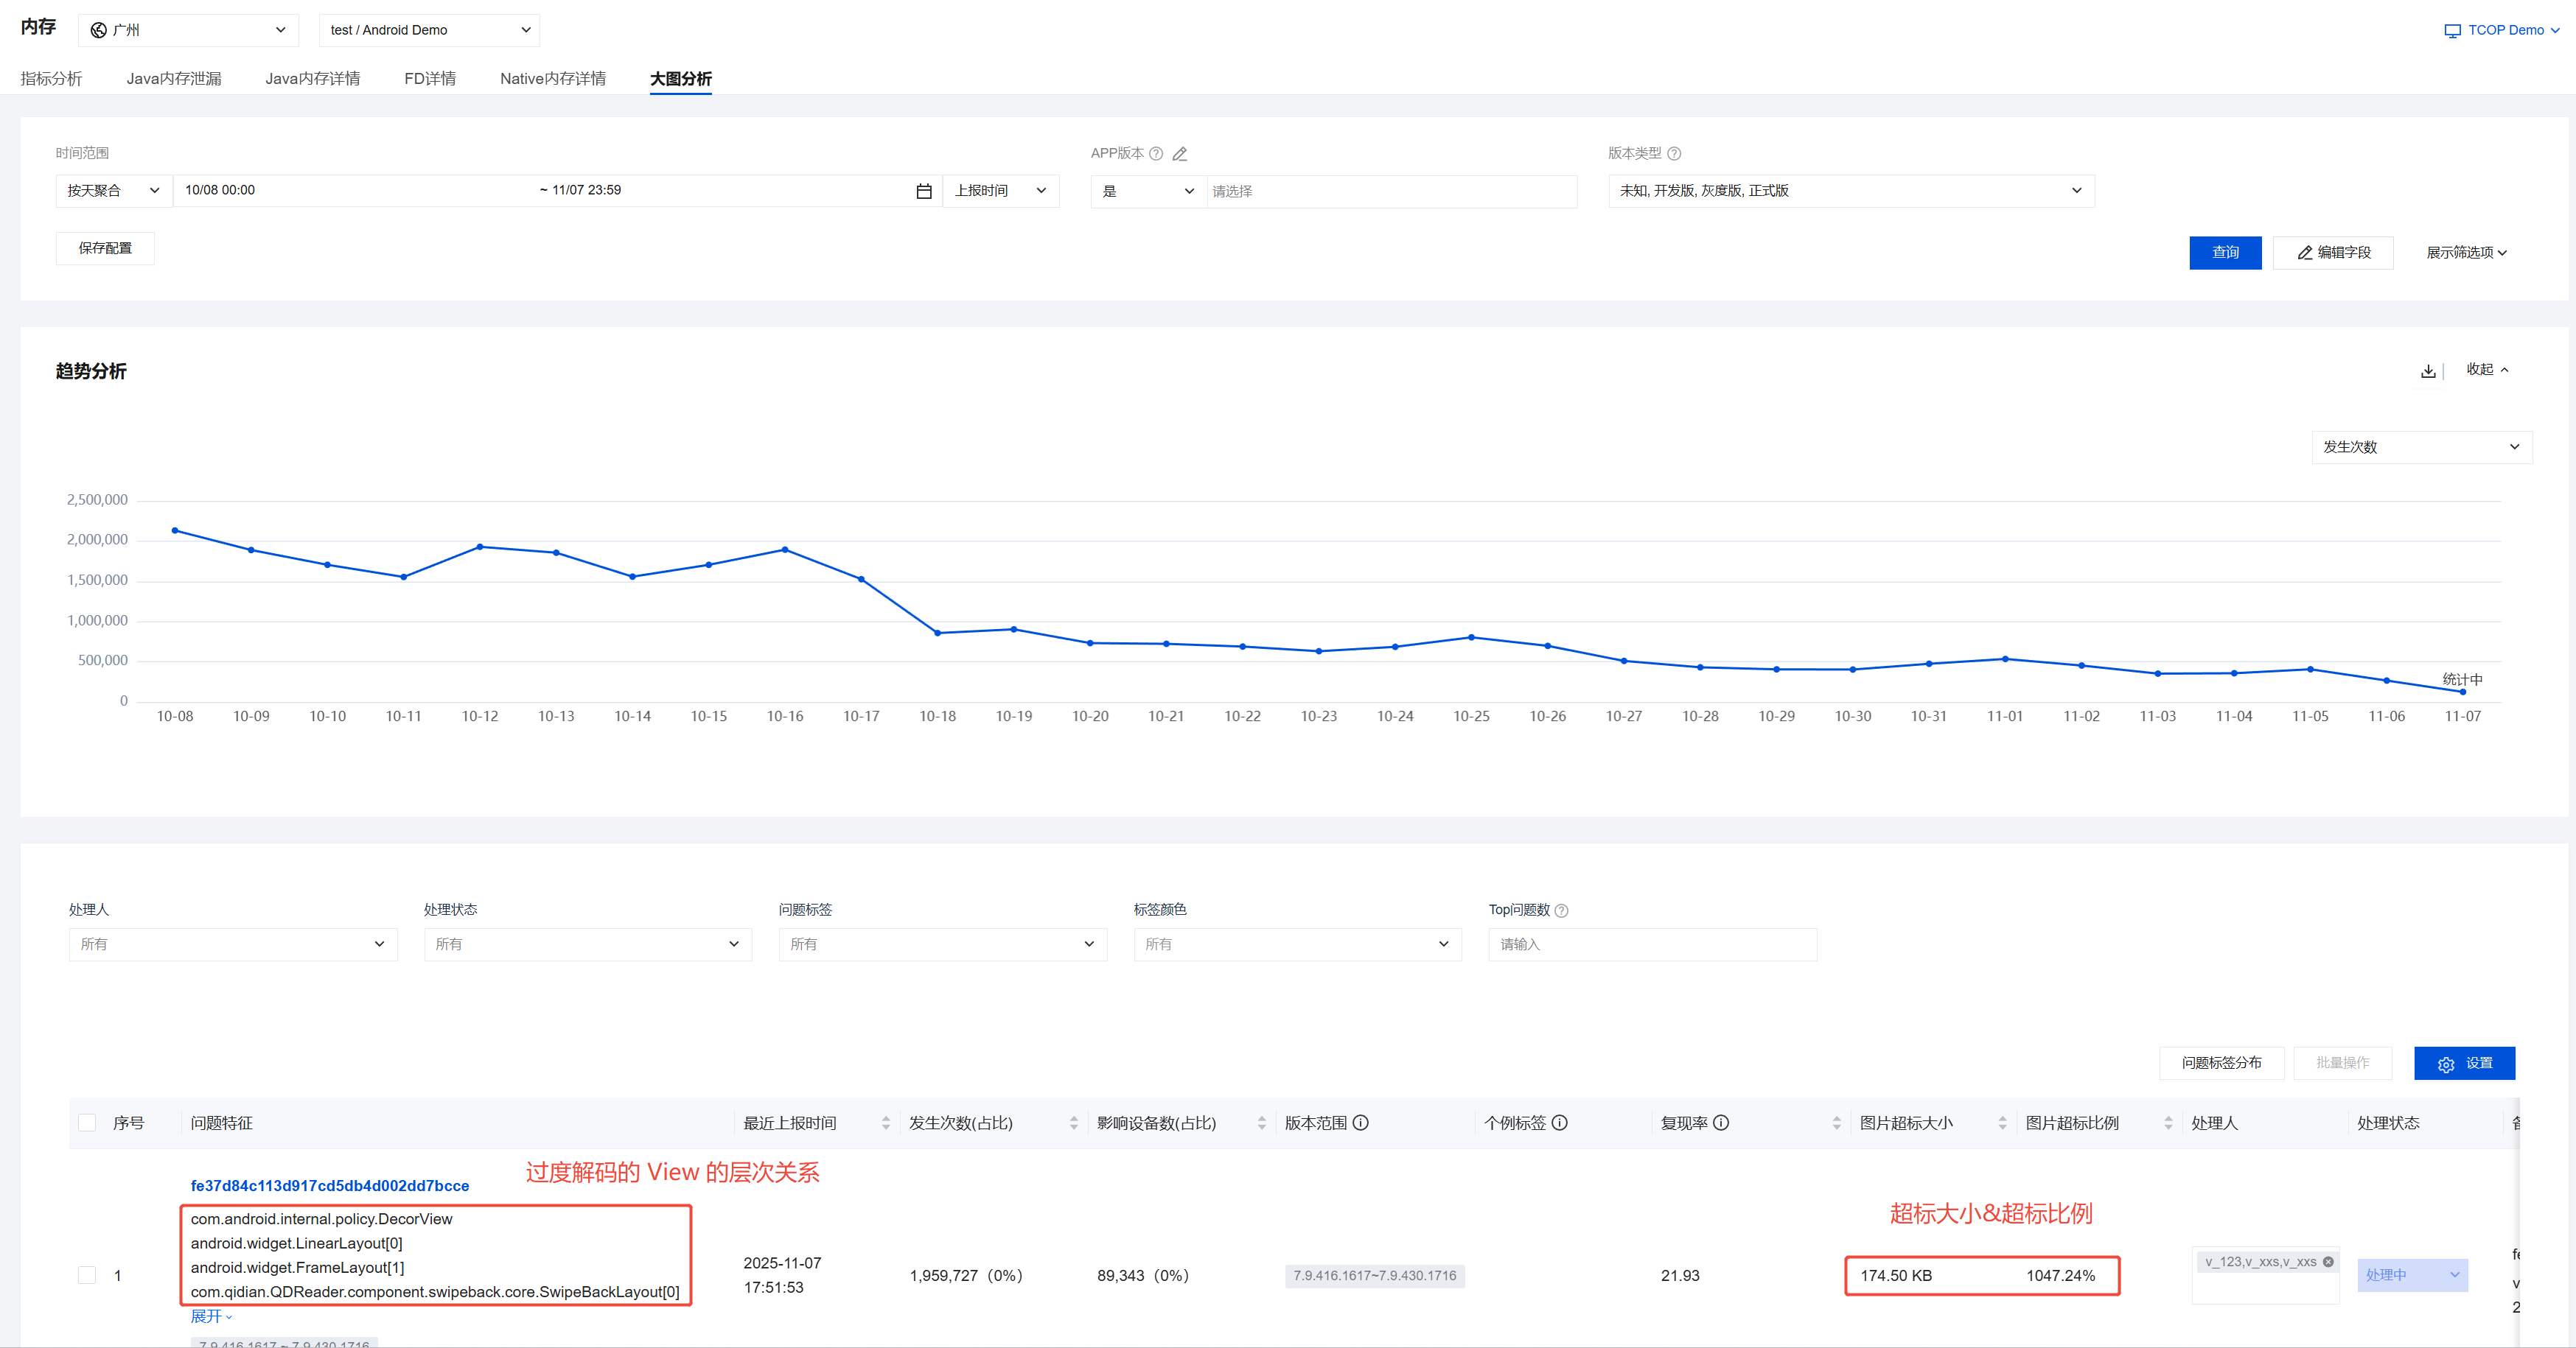Open the calendar icon in time range

pos(923,191)
